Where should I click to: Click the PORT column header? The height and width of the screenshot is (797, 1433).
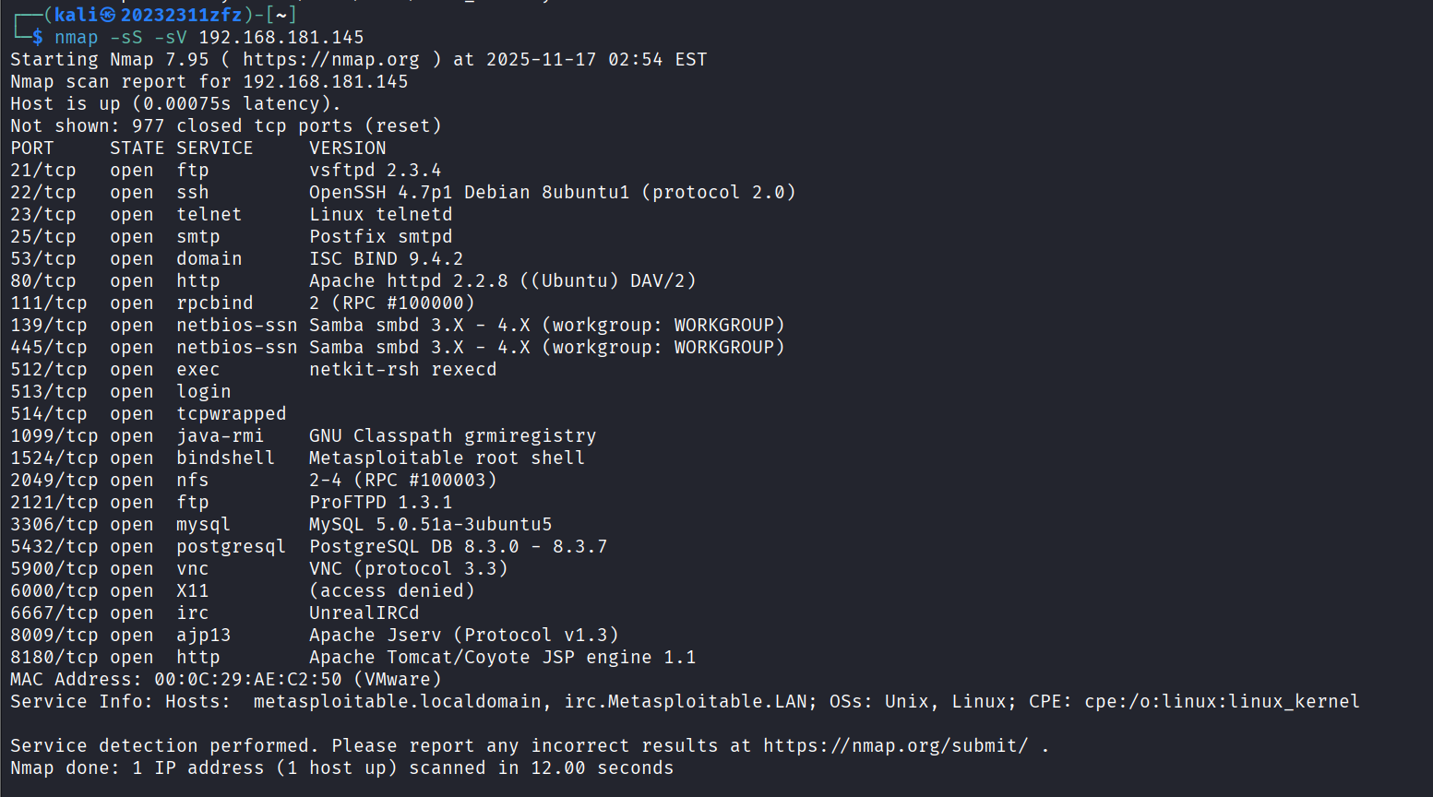(x=32, y=149)
